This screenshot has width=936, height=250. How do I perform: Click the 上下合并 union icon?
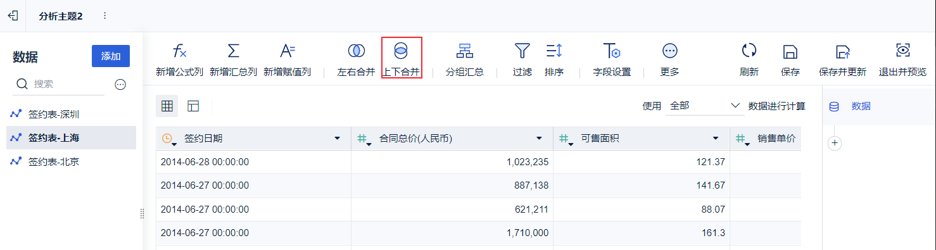[402, 51]
